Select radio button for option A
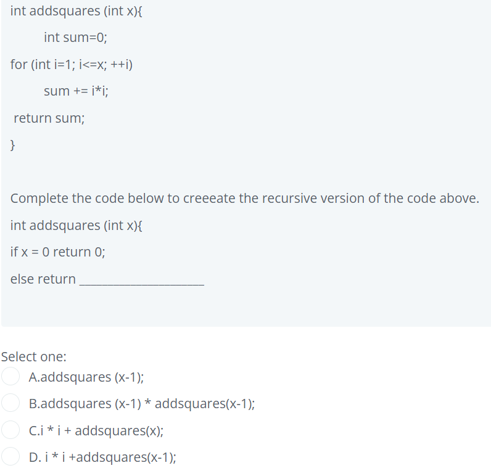 (10, 376)
